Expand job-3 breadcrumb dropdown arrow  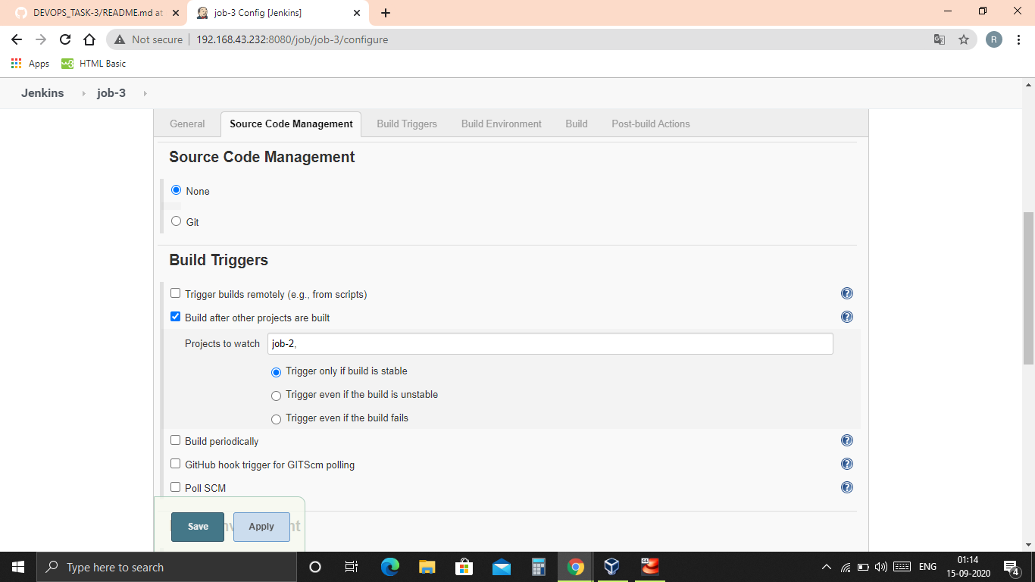145,93
